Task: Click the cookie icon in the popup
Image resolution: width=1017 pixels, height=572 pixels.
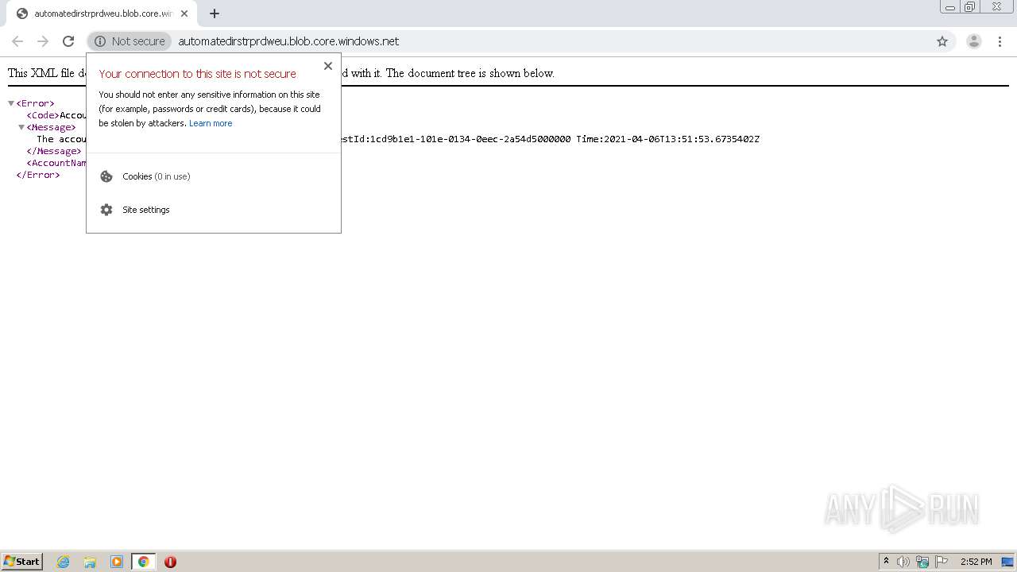Action: [106, 176]
